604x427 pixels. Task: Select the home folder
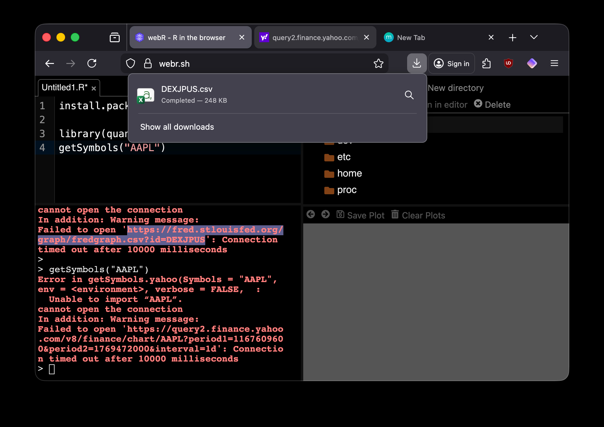pyautogui.click(x=349, y=173)
